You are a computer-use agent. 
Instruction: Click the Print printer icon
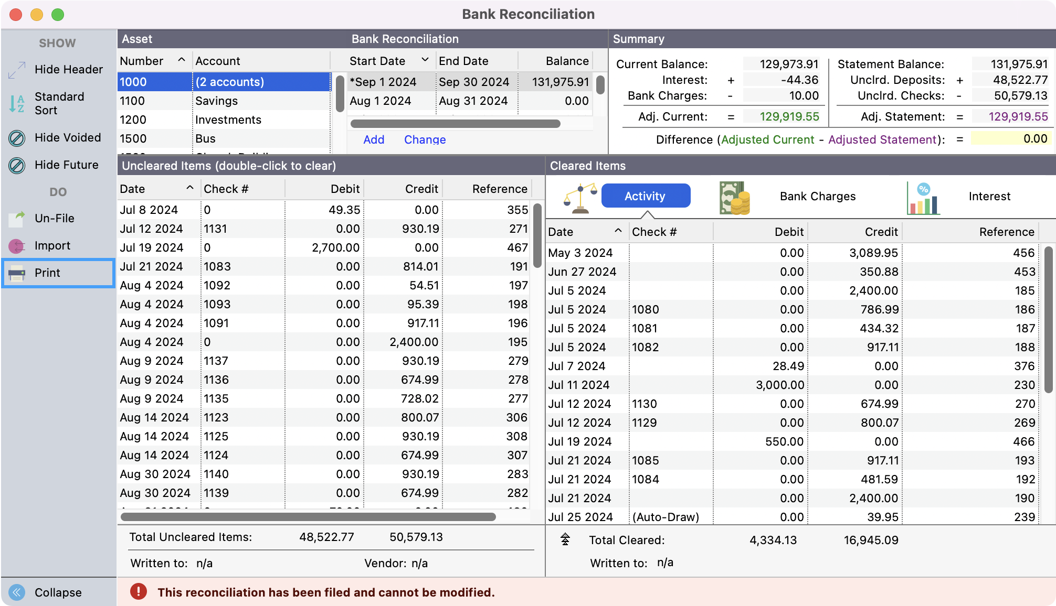tap(17, 273)
